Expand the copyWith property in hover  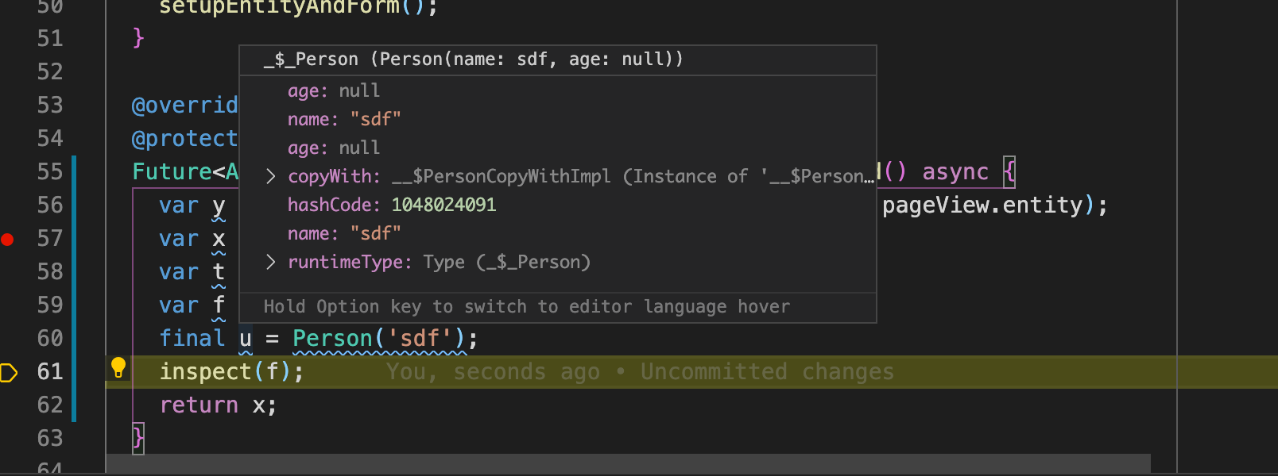pyautogui.click(x=271, y=176)
